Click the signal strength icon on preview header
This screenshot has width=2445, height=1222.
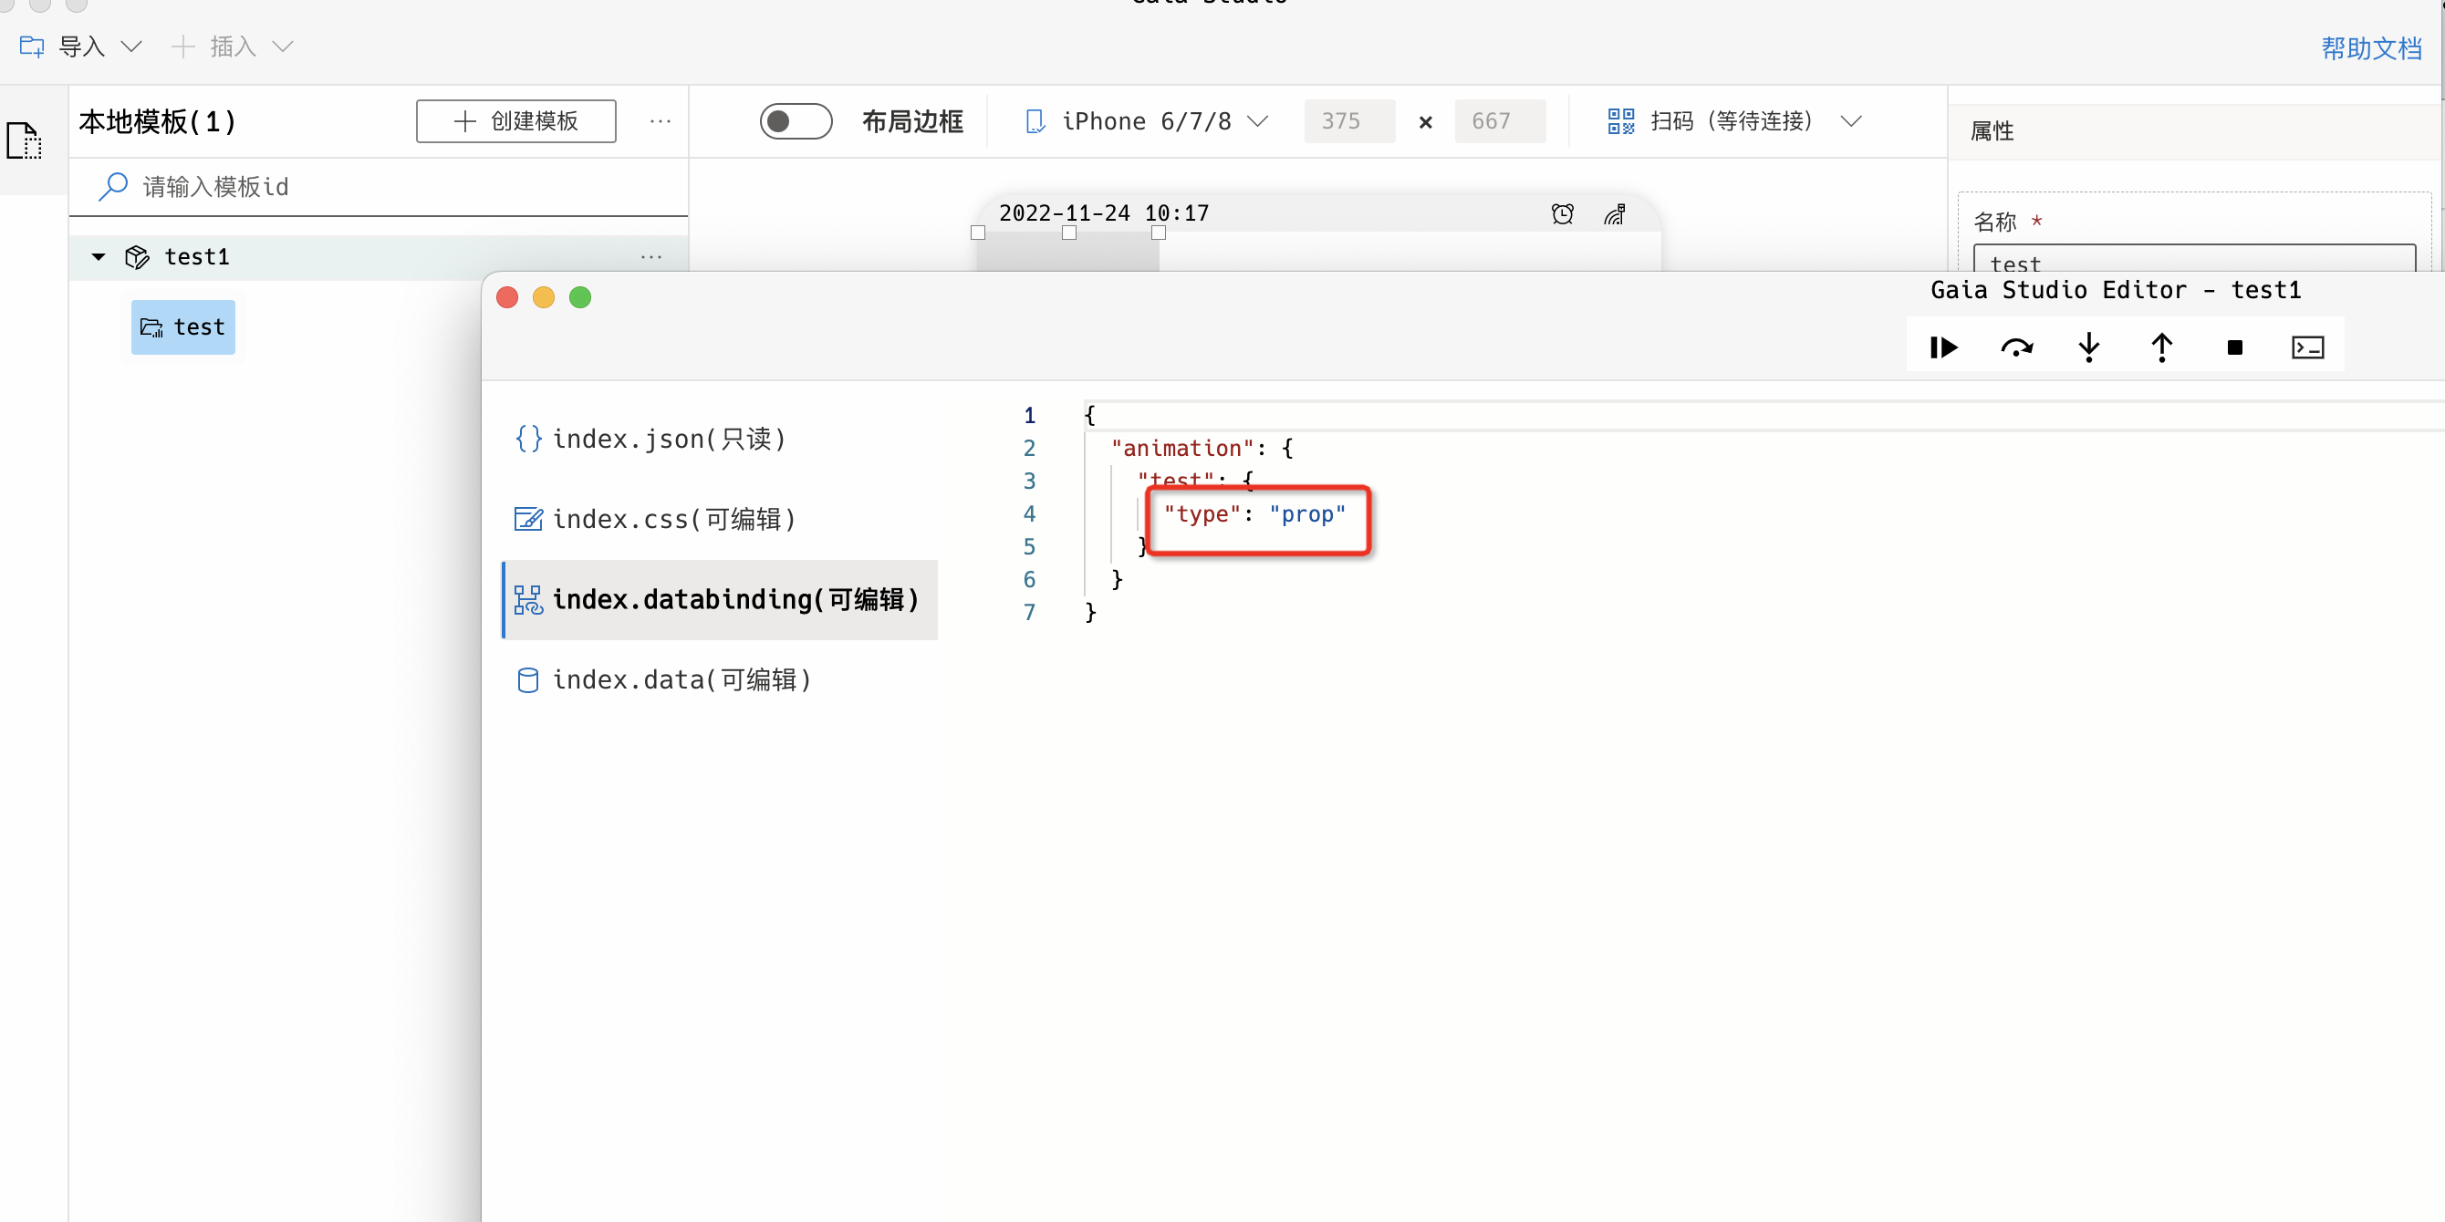coord(1617,214)
